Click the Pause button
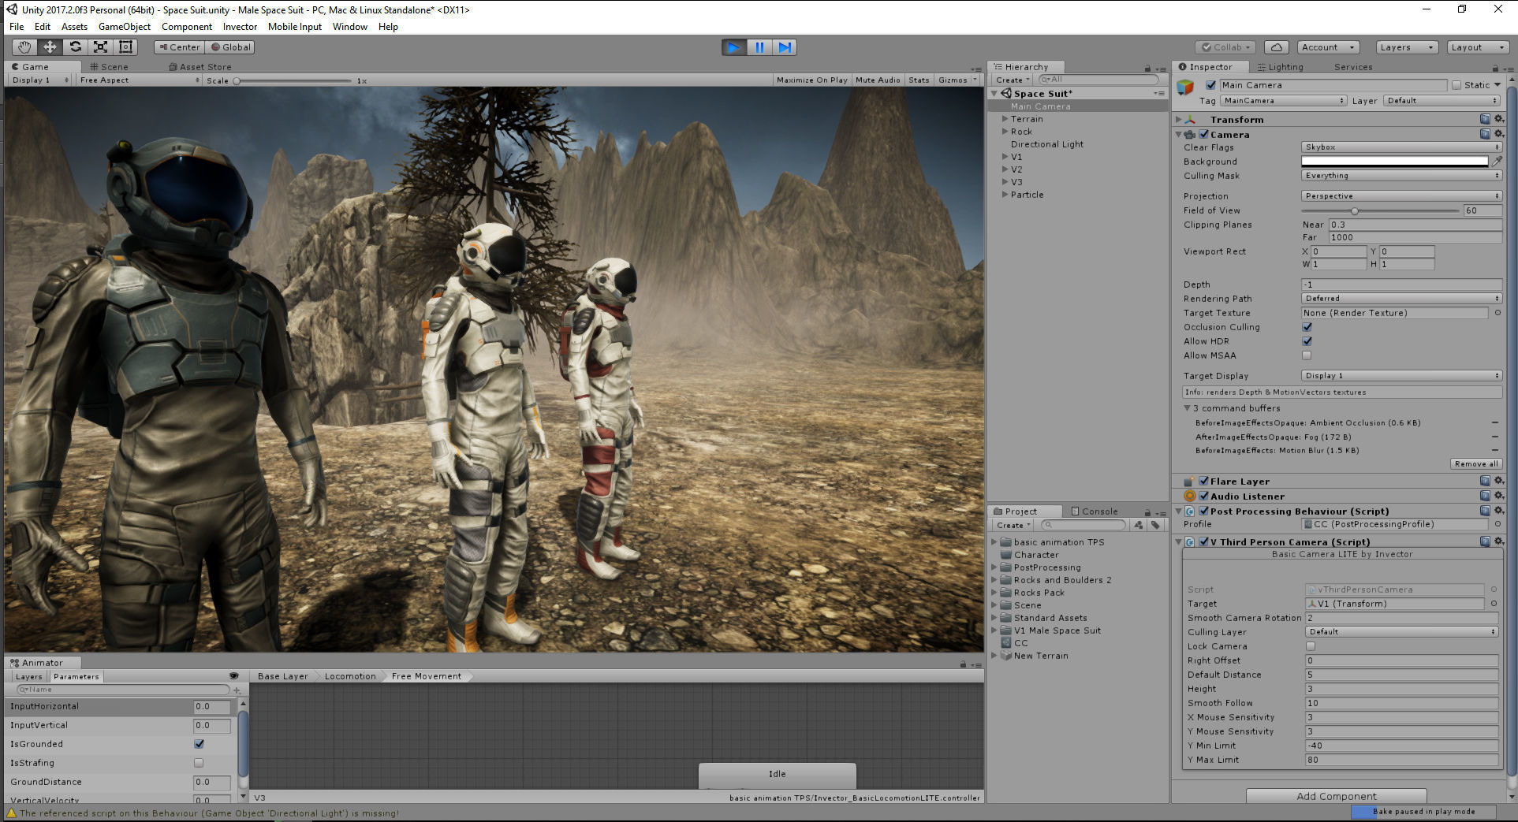The width and height of the screenshot is (1518, 822). [759, 47]
